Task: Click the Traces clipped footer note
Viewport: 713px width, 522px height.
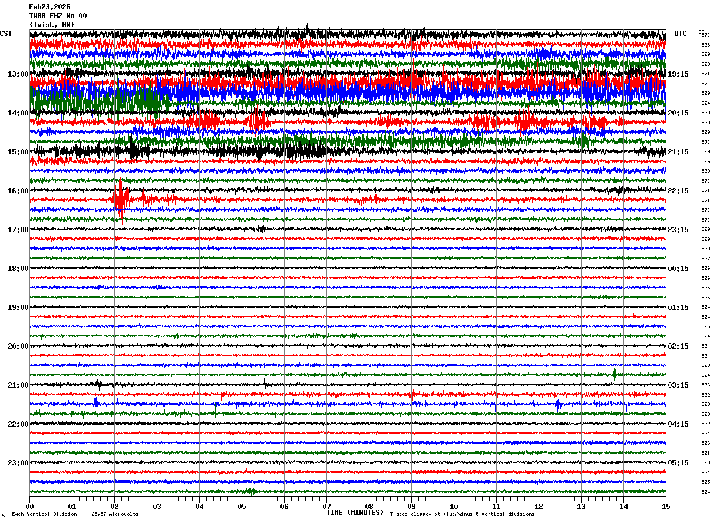Action: point(462,514)
